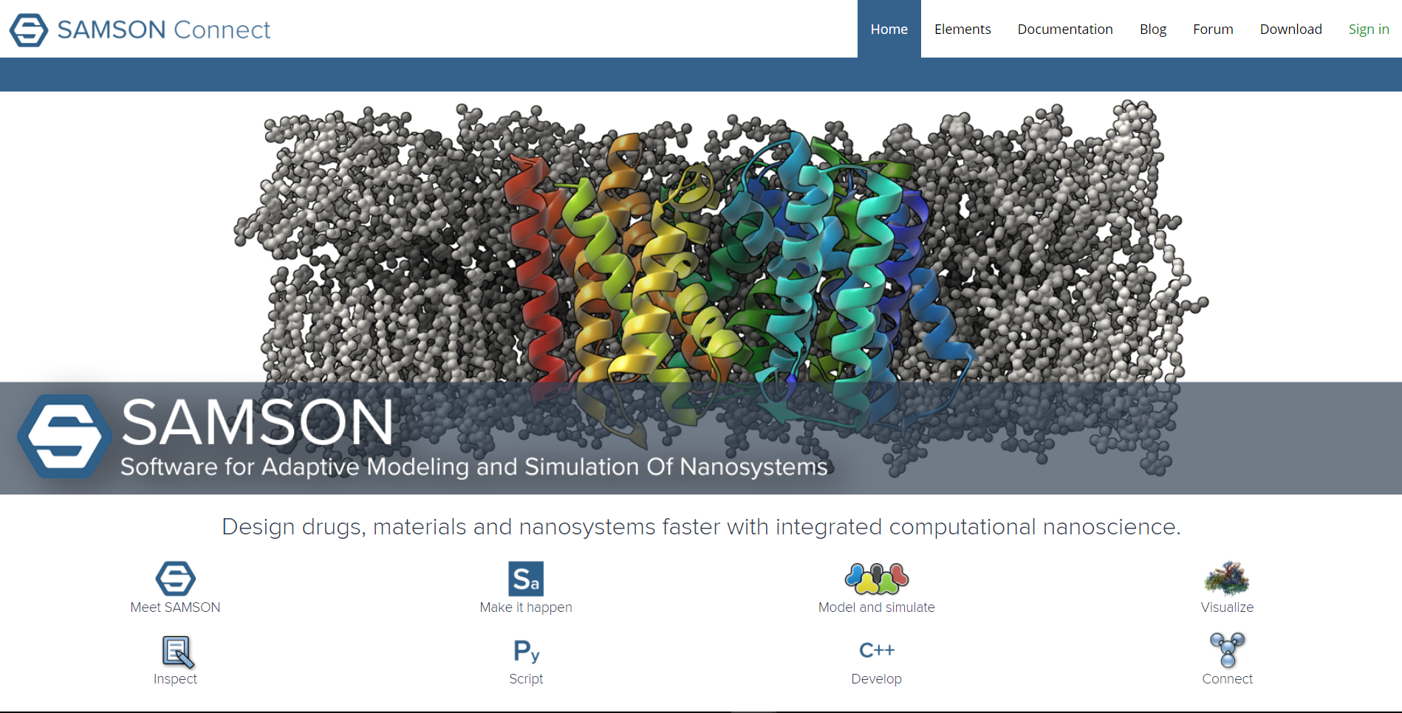Click the colorful Model and simulate icon
This screenshot has width=1402, height=713.
[x=877, y=579]
